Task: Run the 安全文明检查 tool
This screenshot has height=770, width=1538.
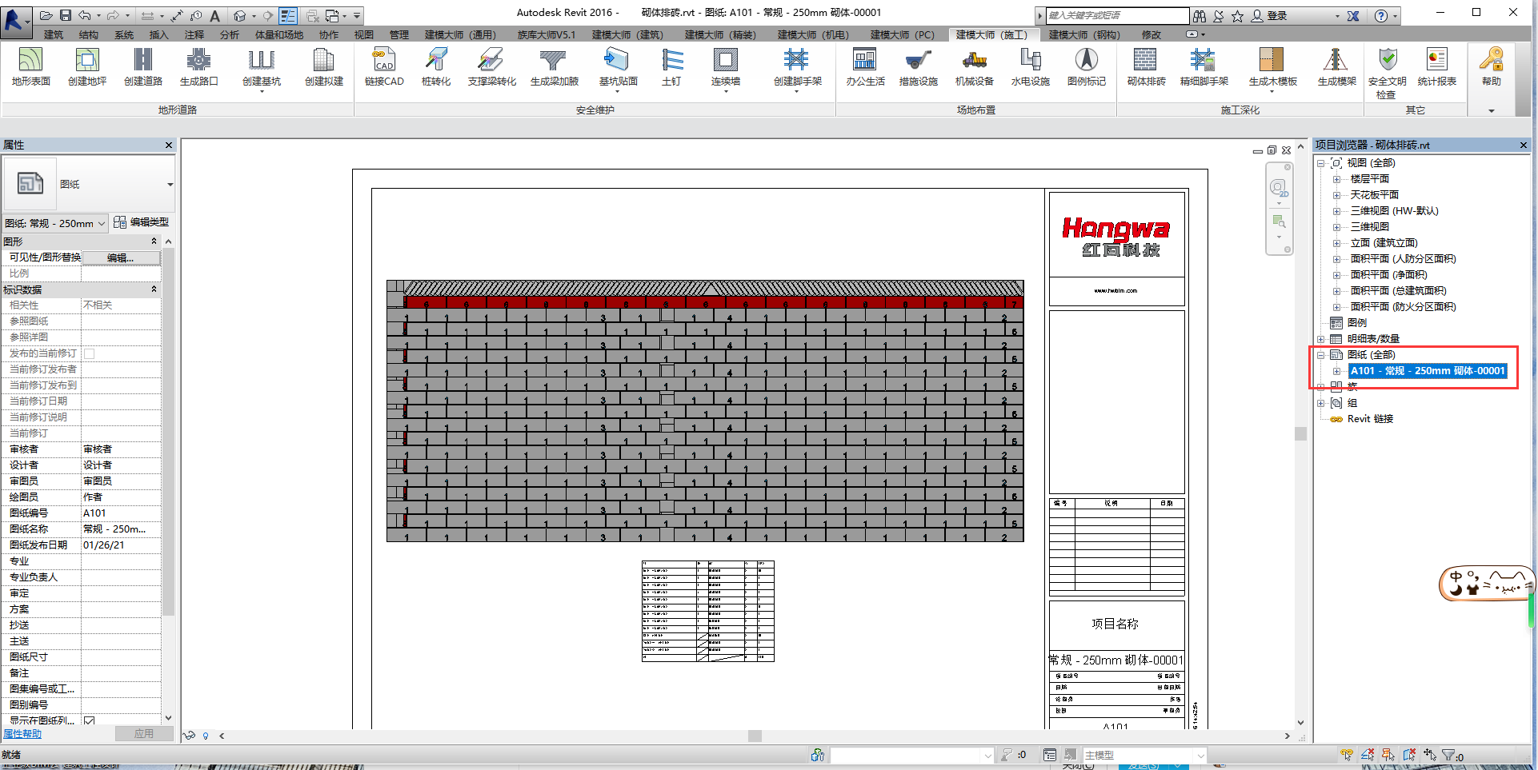Action: [x=1388, y=73]
